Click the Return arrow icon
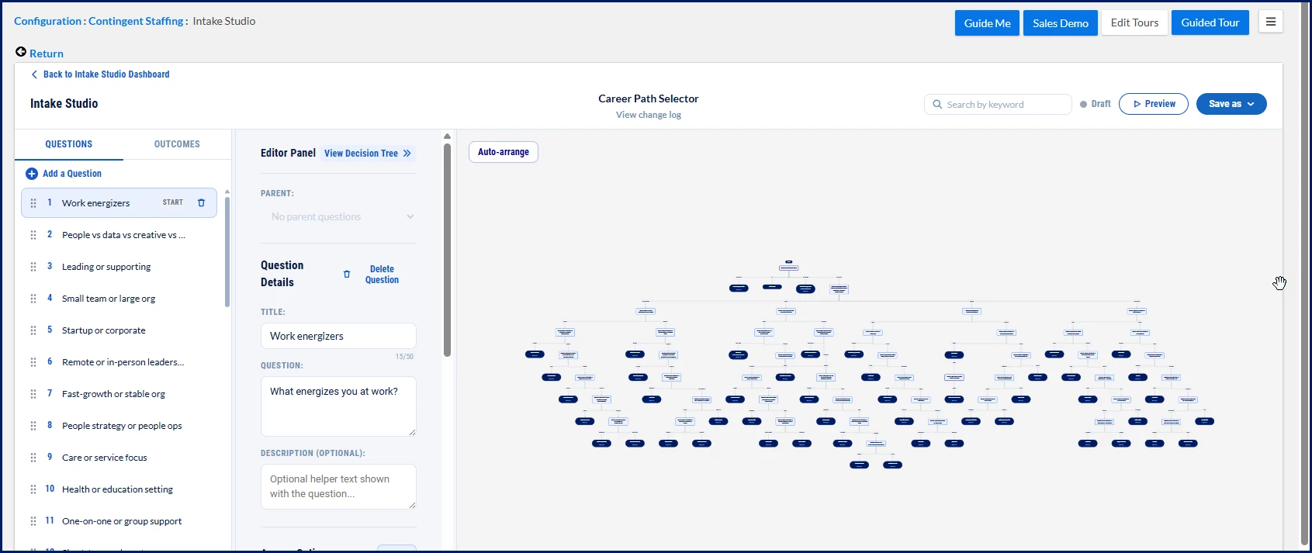Viewport: 1312px width, 553px height. click(21, 52)
